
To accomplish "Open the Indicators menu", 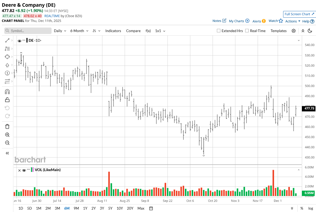I will tap(113, 31).
